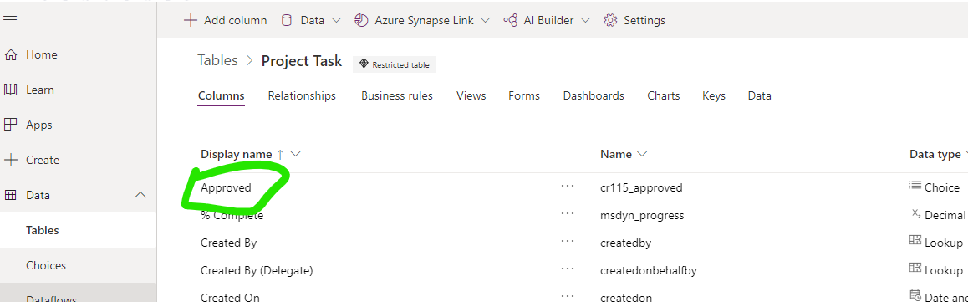Click the Settings gear icon

point(610,20)
